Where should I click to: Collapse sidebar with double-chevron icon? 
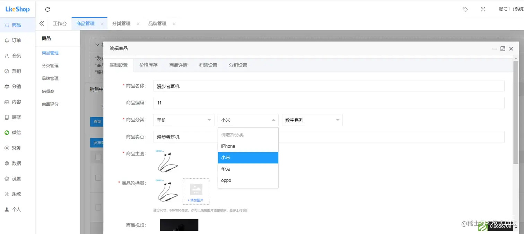click(x=42, y=24)
